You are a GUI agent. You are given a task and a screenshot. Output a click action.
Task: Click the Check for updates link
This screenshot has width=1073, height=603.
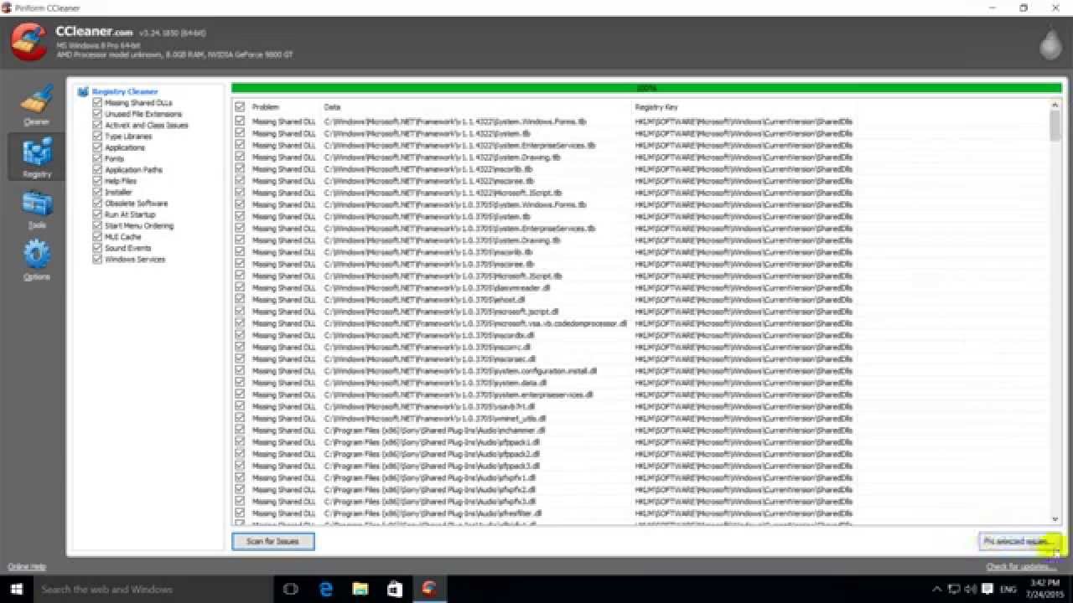[x=1022, y=567]
